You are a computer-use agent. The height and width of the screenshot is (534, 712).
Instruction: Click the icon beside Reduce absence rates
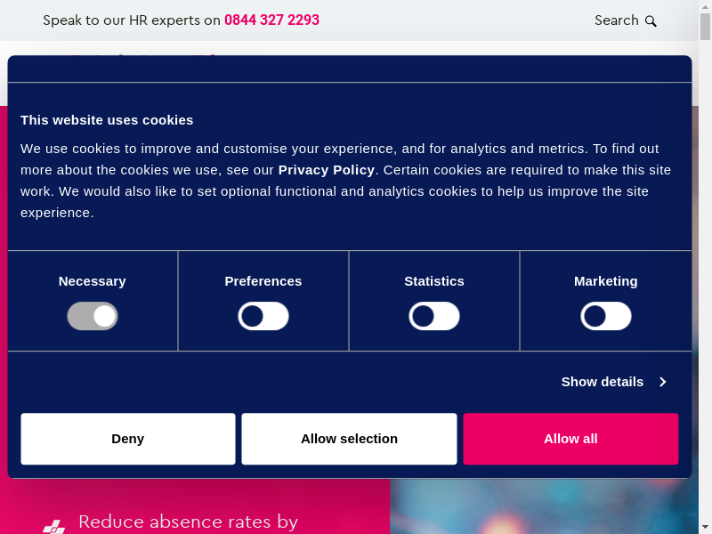click(54, 527)
